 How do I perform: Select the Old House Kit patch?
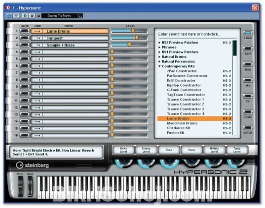click(194, 128)
